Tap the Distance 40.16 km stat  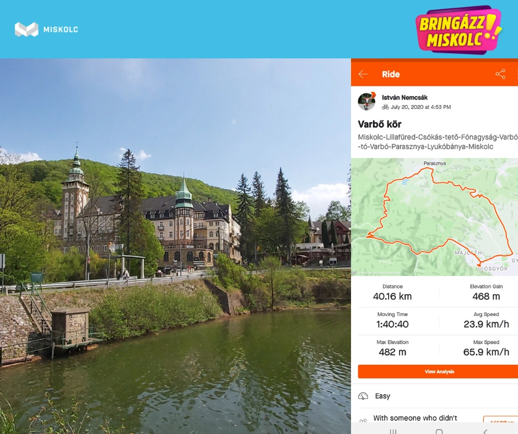coord(392,292)
